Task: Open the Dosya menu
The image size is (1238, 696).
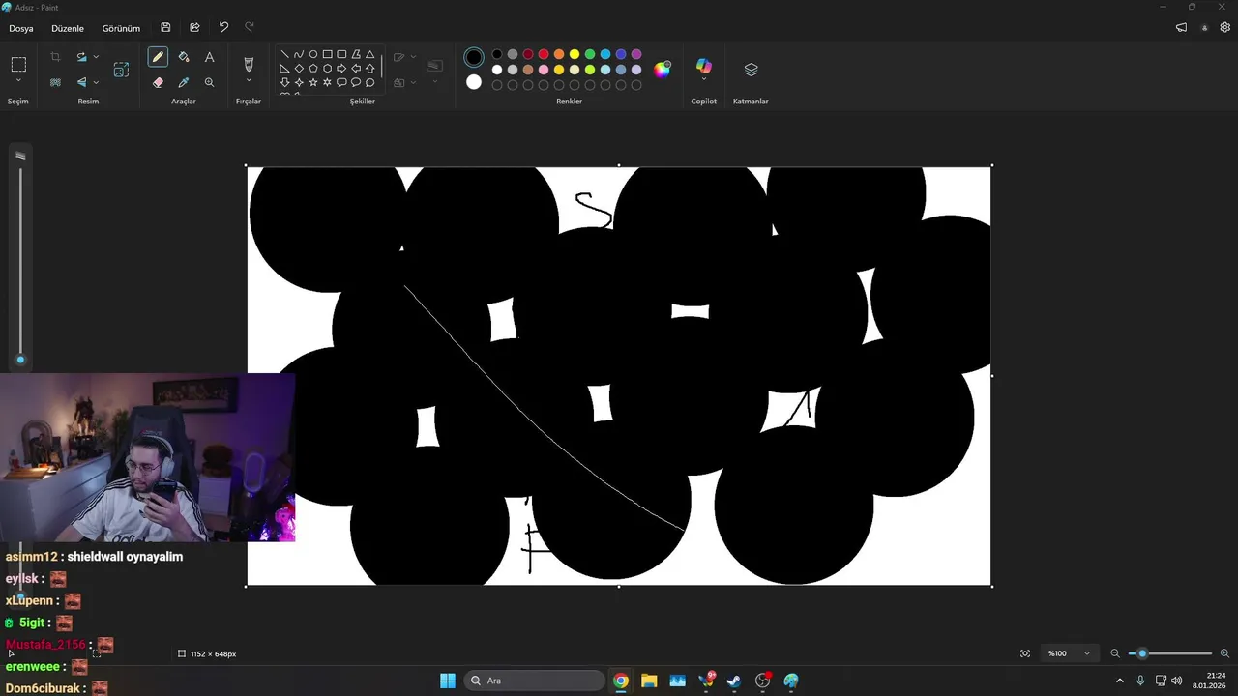Action: [x=21, y=28]
